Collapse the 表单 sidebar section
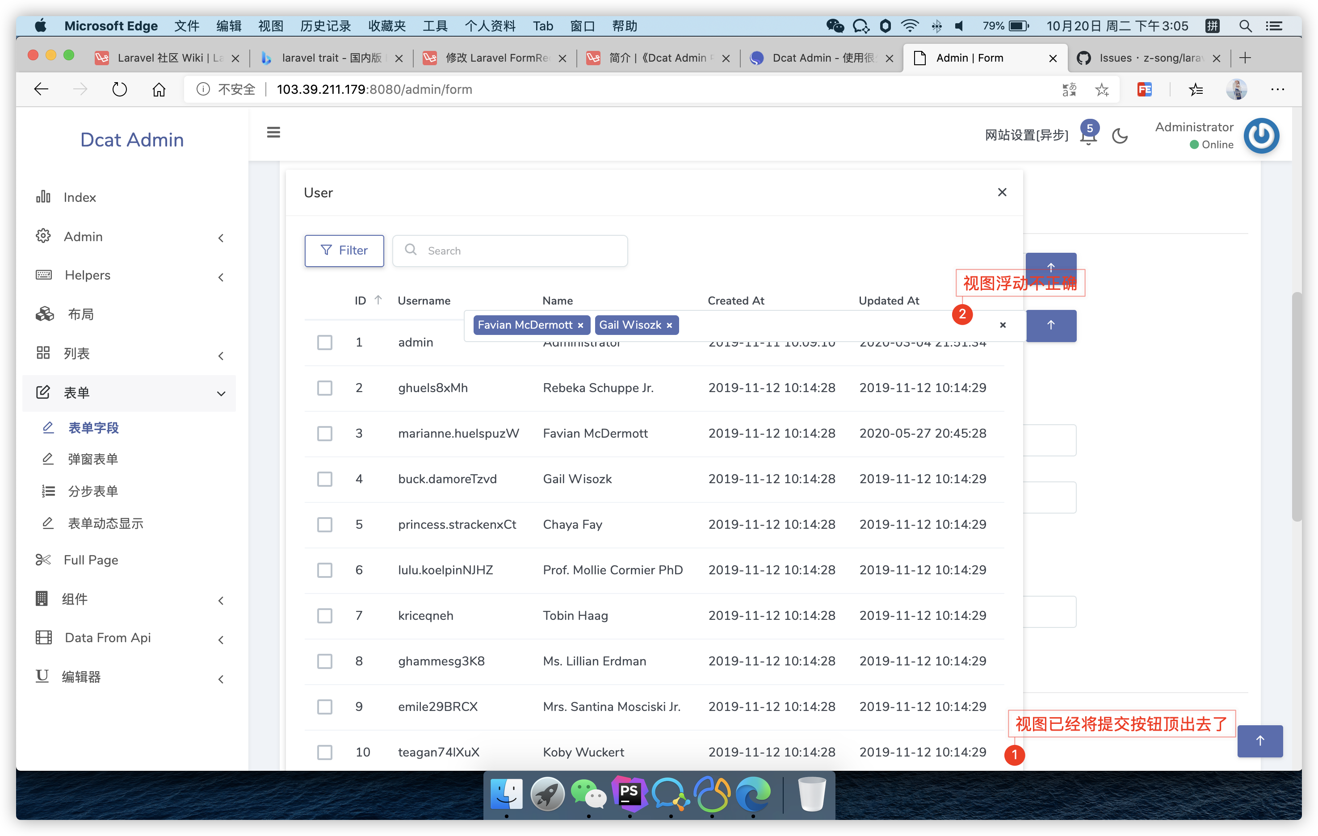This screenshot has height=836, width=1318. [221, 393]
